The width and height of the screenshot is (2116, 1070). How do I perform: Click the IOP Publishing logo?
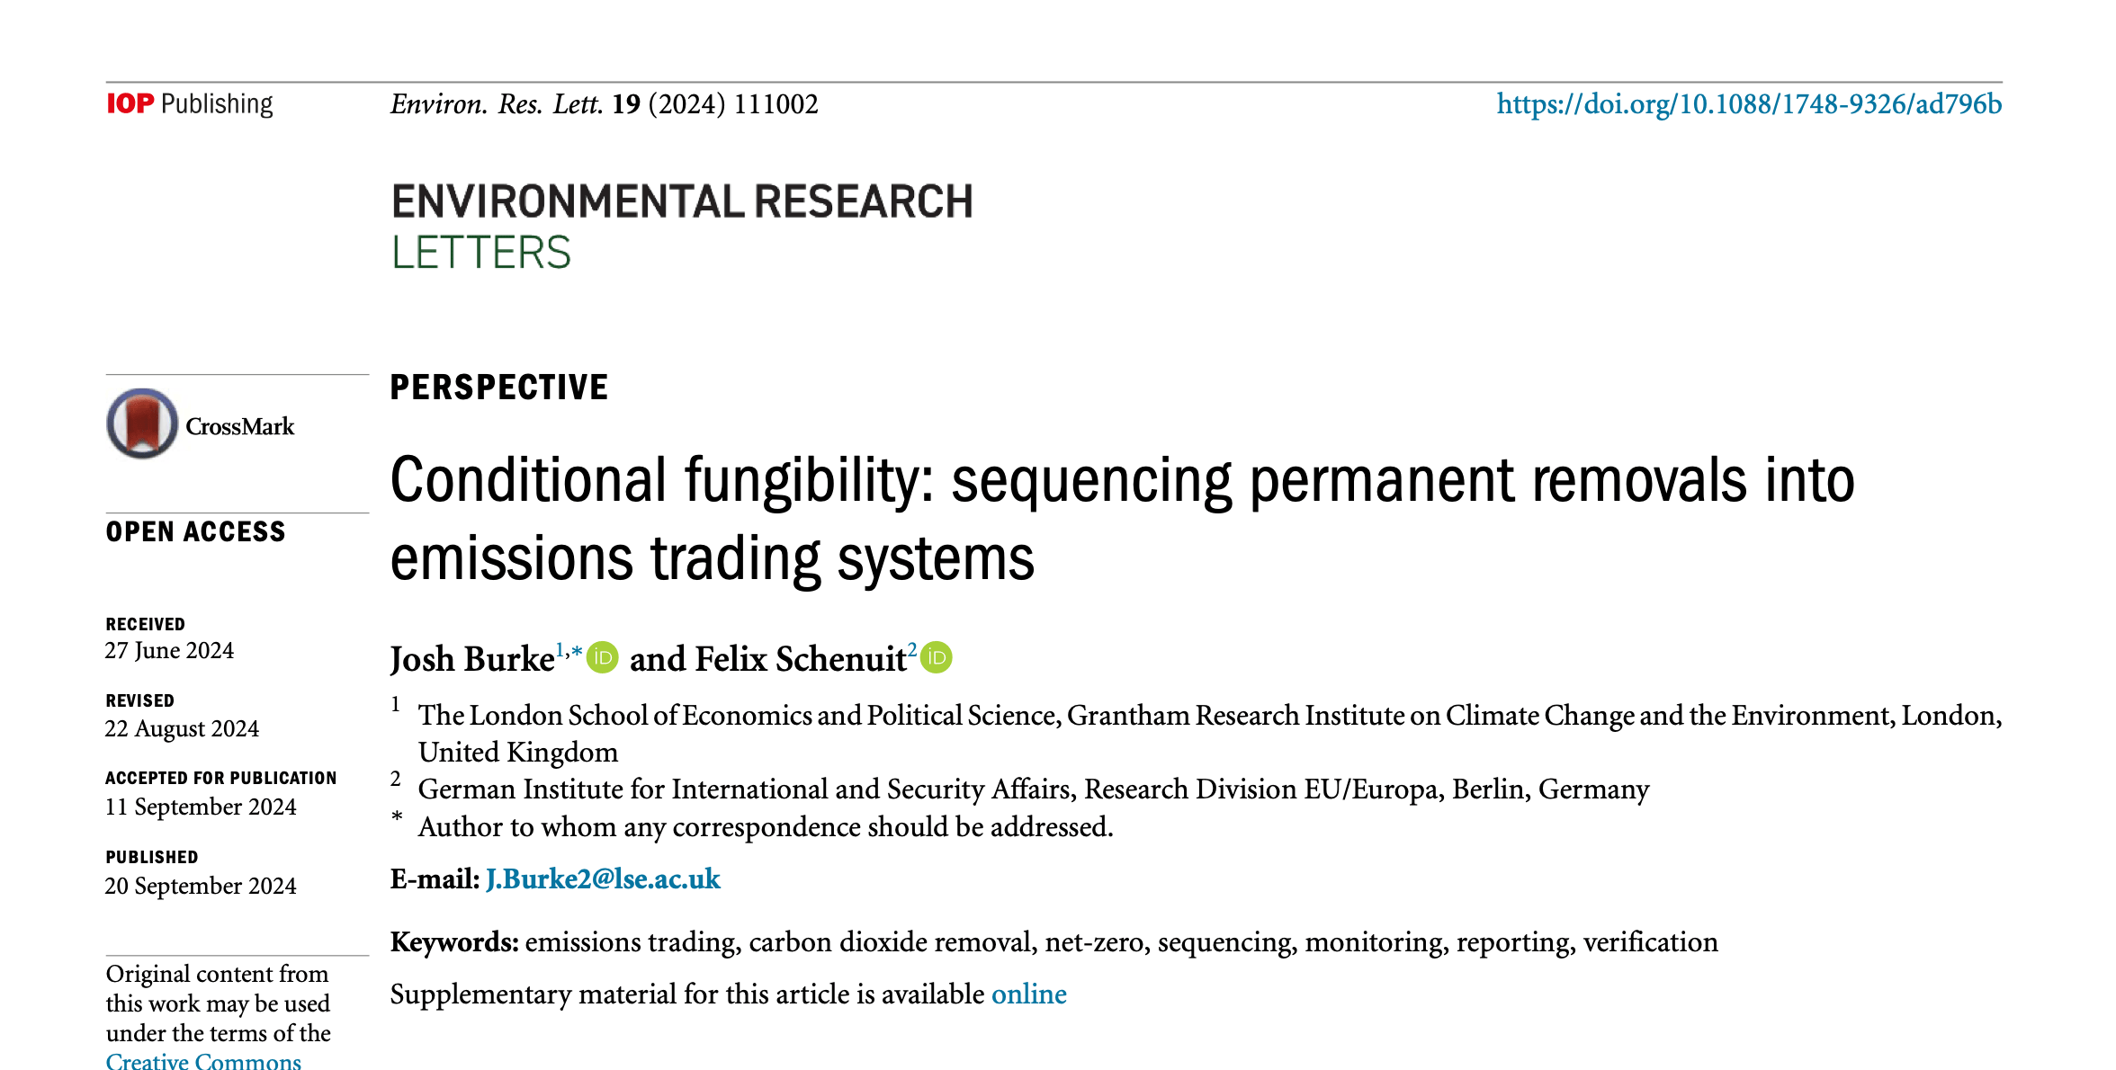point(190,104)
